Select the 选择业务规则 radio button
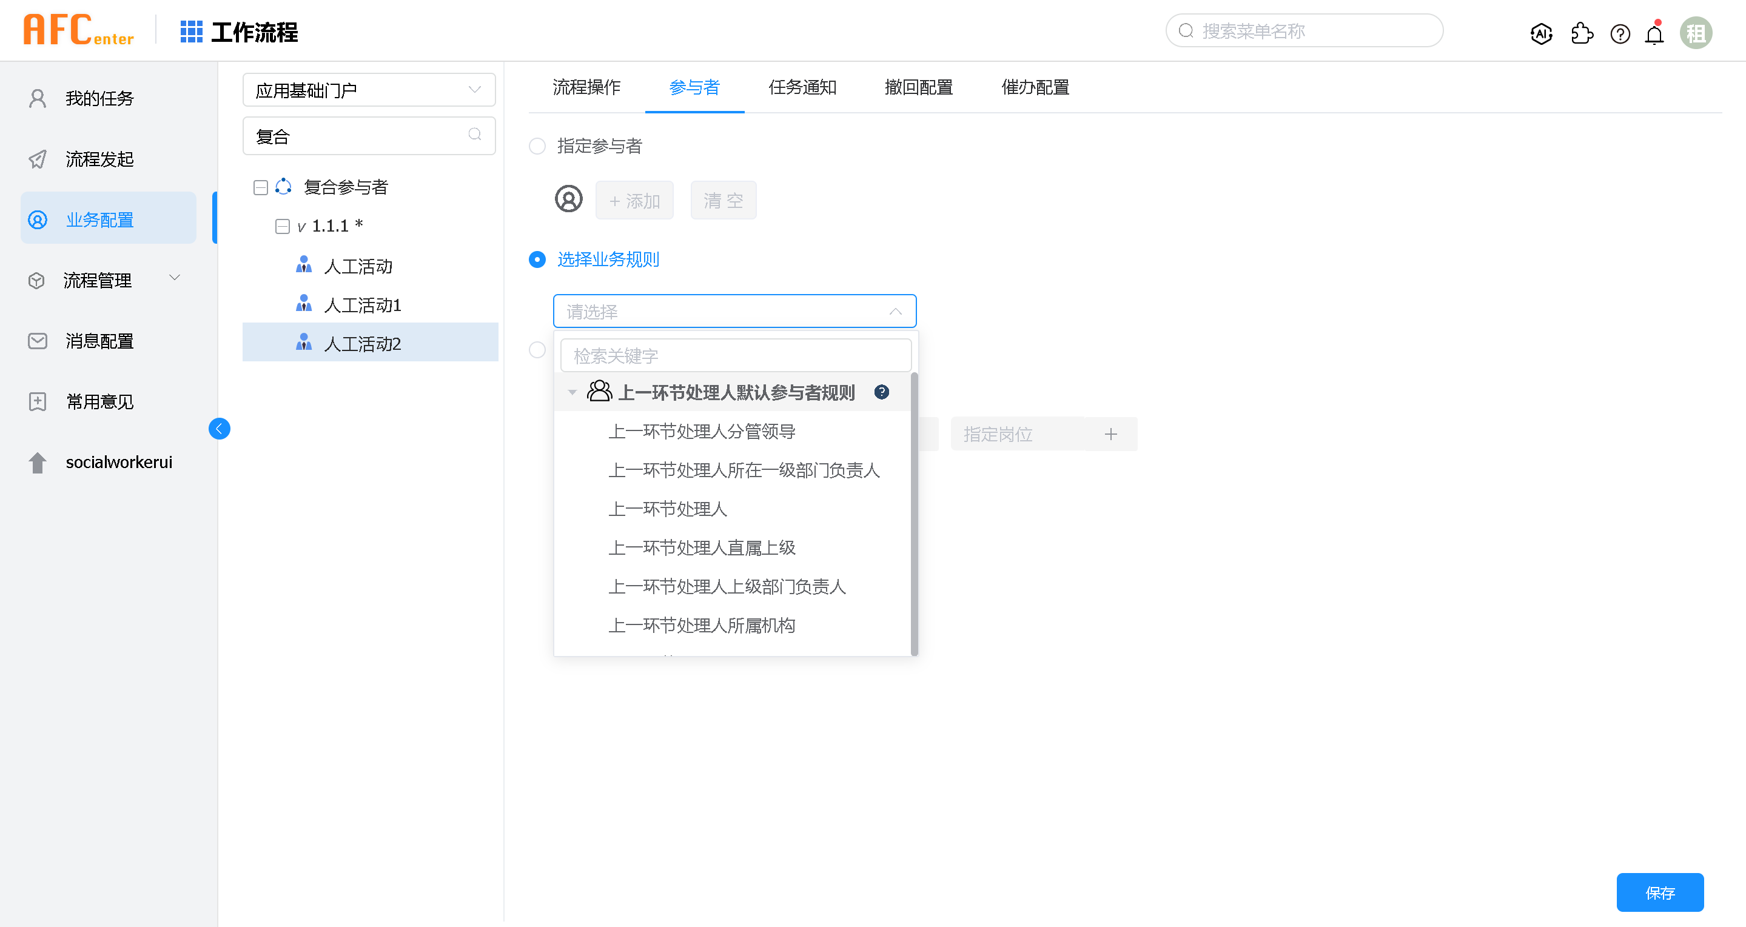 (x=537, y=259)
